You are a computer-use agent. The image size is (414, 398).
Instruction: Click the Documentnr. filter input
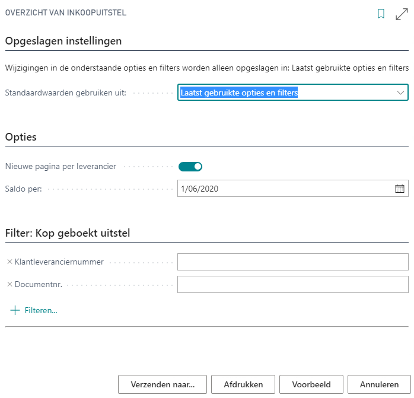[x=293, y=285]
